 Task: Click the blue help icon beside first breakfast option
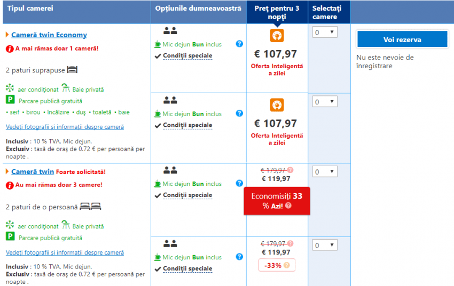click(x=239, y=44)
